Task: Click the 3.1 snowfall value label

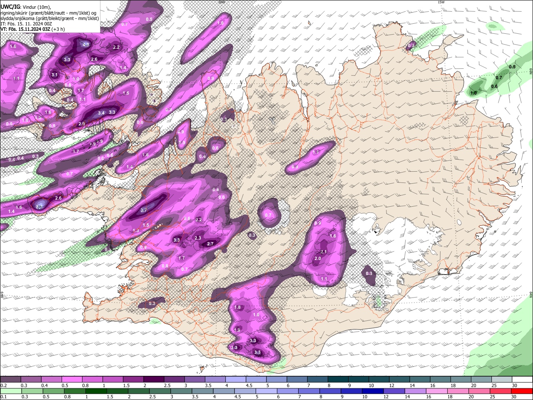Action: (55, 75)
